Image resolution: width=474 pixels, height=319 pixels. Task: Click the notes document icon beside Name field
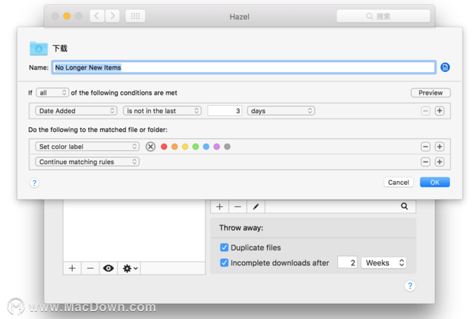click(445, 67)
